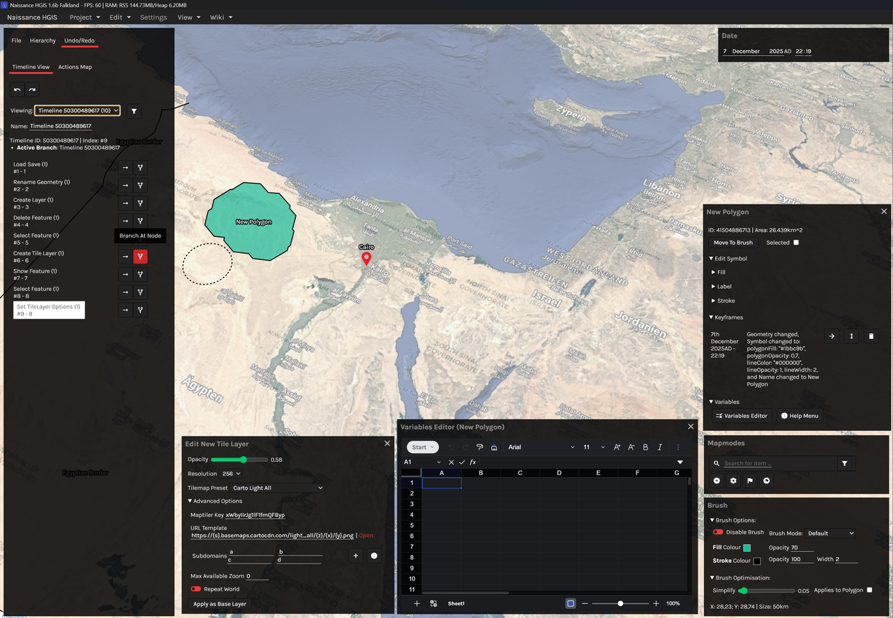Click the redo arrow in Timeline View

32,89
